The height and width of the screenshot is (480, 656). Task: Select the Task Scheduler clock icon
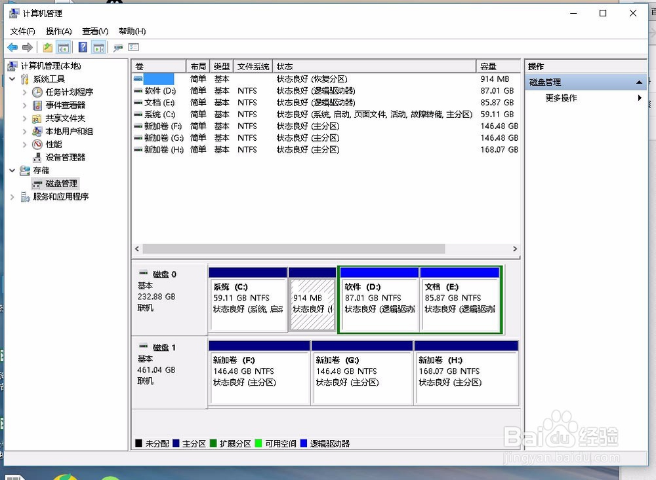pos(37,92)
